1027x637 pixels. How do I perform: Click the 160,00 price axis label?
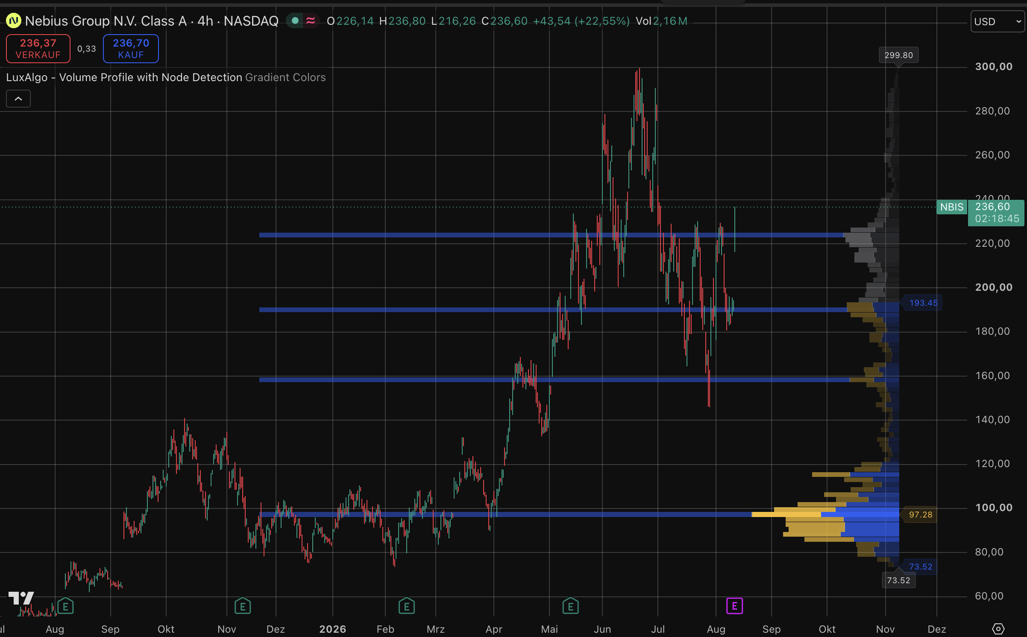click(x=993, y=376)
